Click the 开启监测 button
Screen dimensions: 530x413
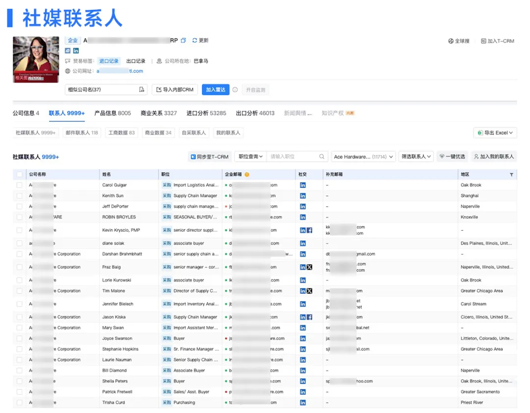click(x=256, y=90)
